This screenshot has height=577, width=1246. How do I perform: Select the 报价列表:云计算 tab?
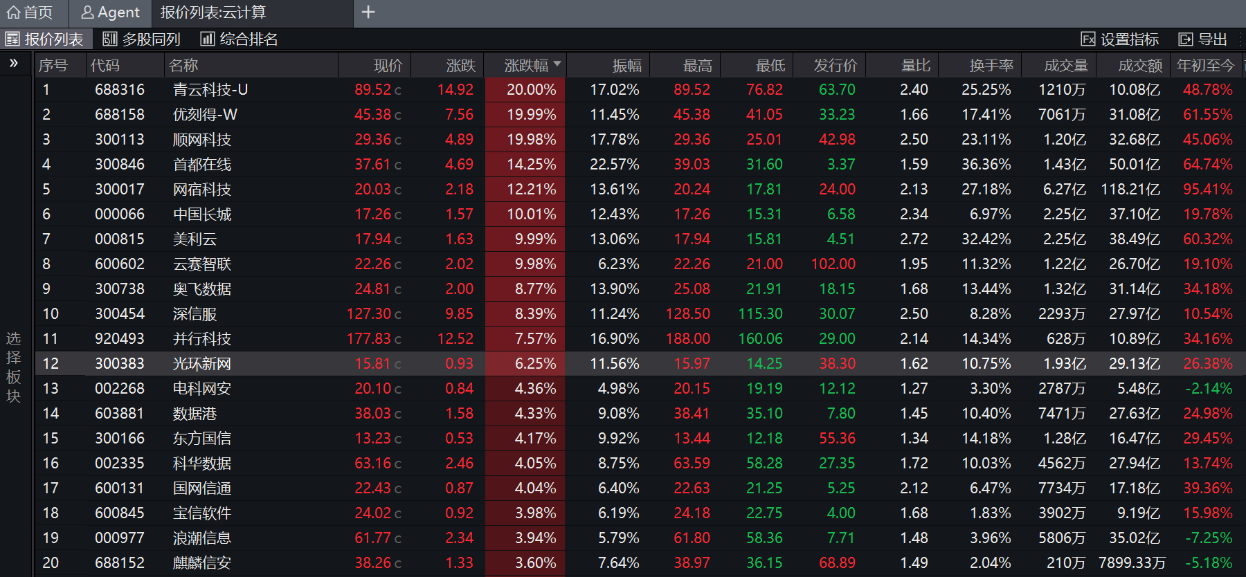213,12
